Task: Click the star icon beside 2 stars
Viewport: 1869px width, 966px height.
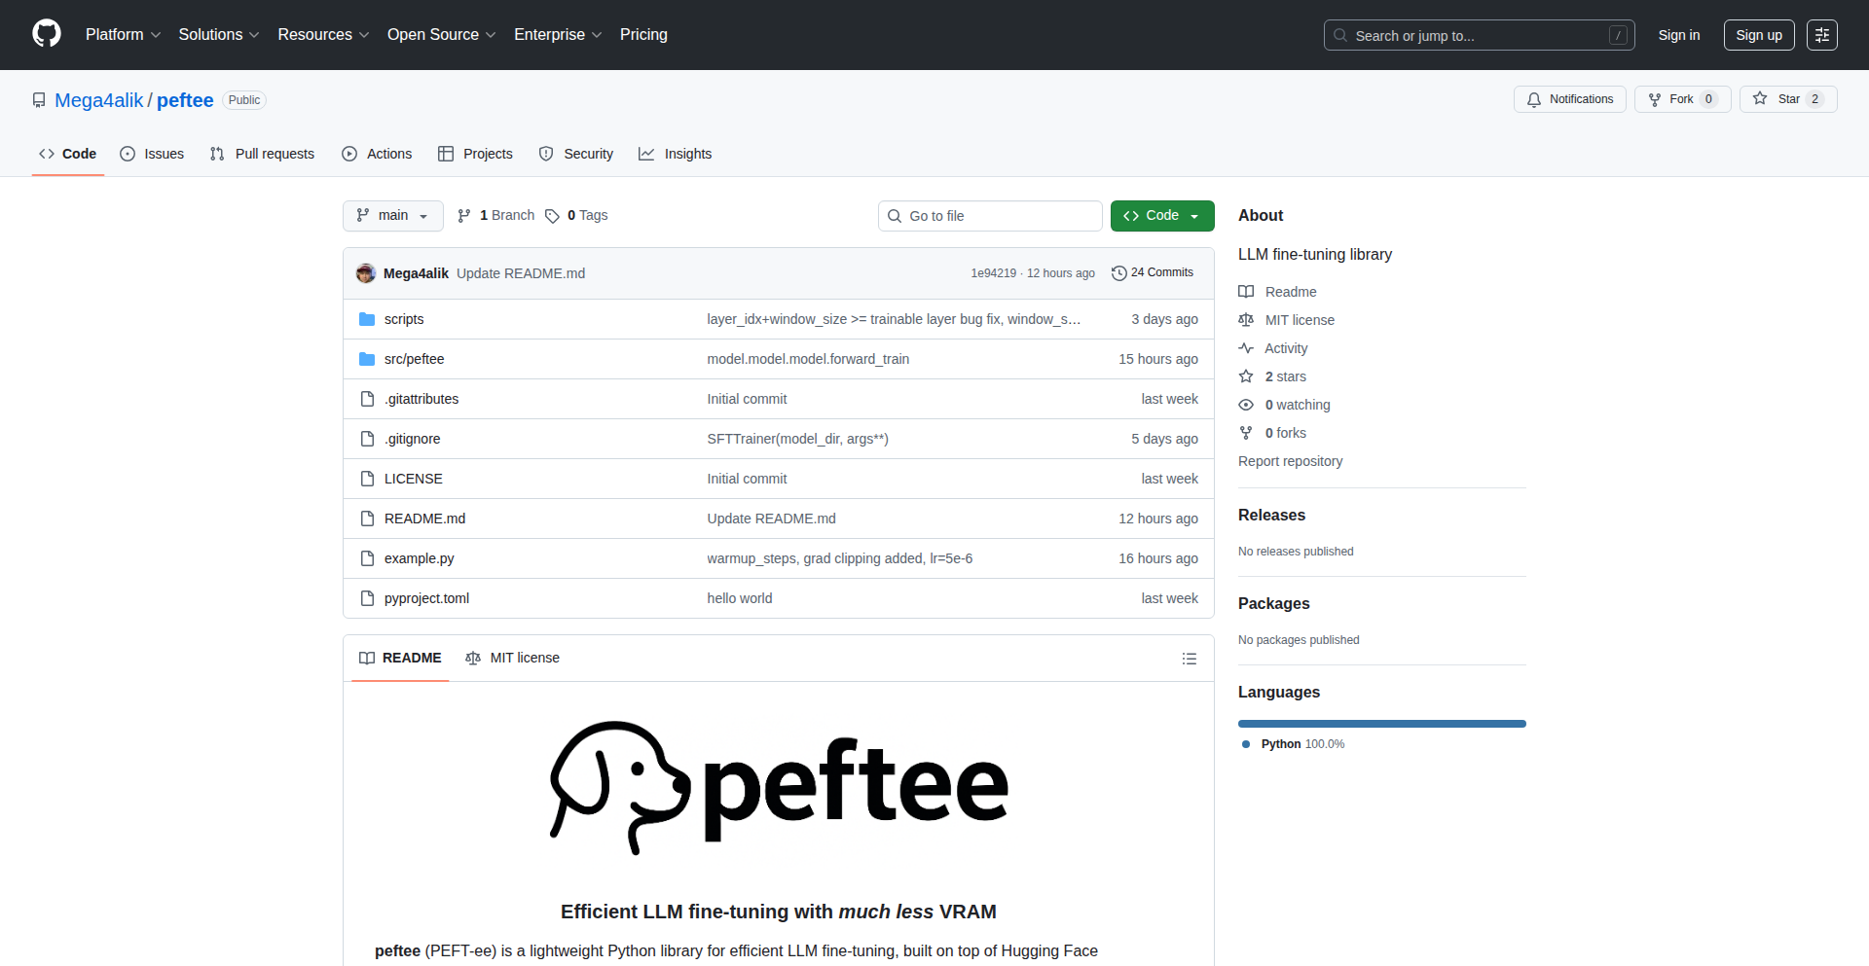Action: (x=1246, y=376)
